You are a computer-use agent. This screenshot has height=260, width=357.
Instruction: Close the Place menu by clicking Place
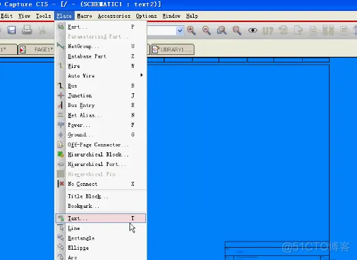coord(64,16)
